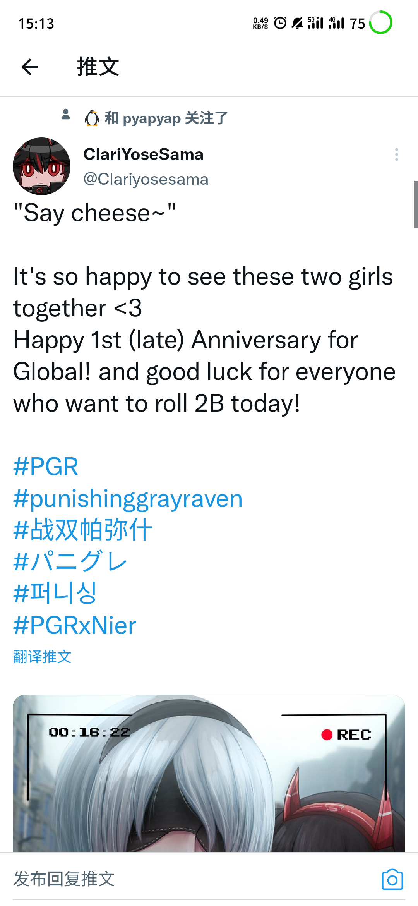Screen dimensions: 418x906
Task: Click the scrollbar handle on the right edge
Action: click(415, 204)
